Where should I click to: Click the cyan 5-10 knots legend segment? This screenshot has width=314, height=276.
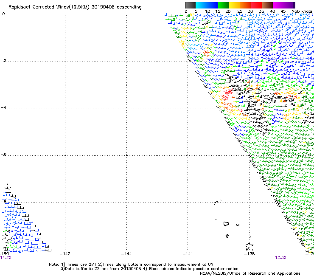click(x=201, y=5)
